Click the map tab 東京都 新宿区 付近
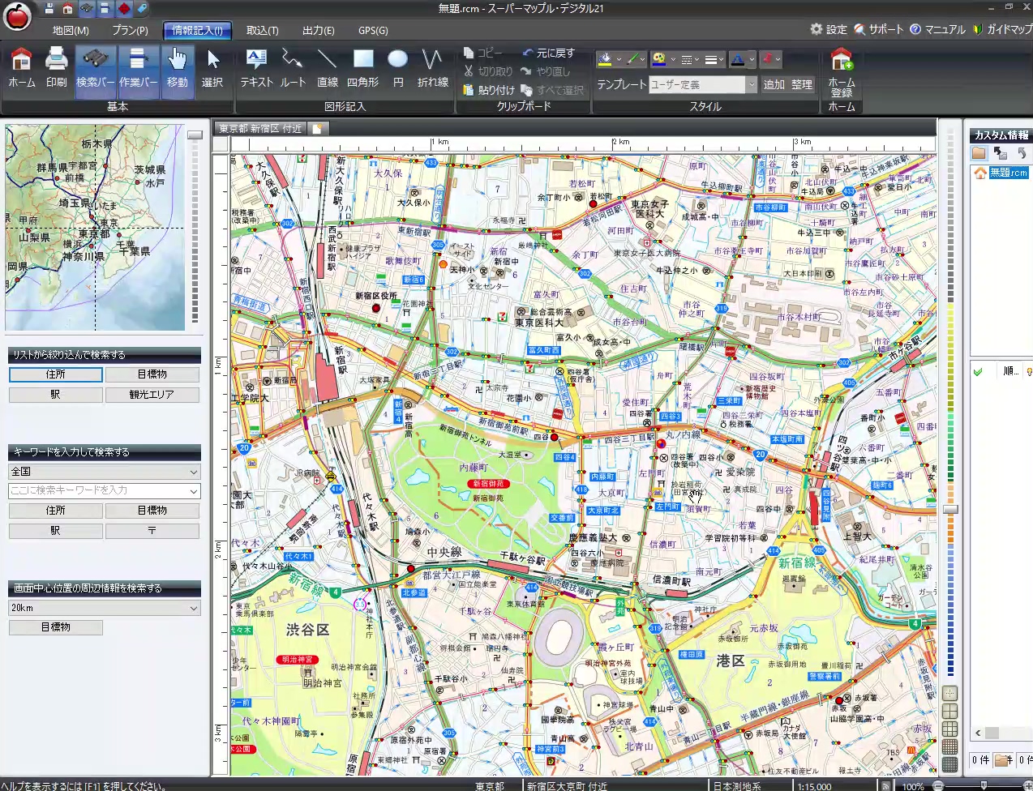 click(x=259, y=128)
